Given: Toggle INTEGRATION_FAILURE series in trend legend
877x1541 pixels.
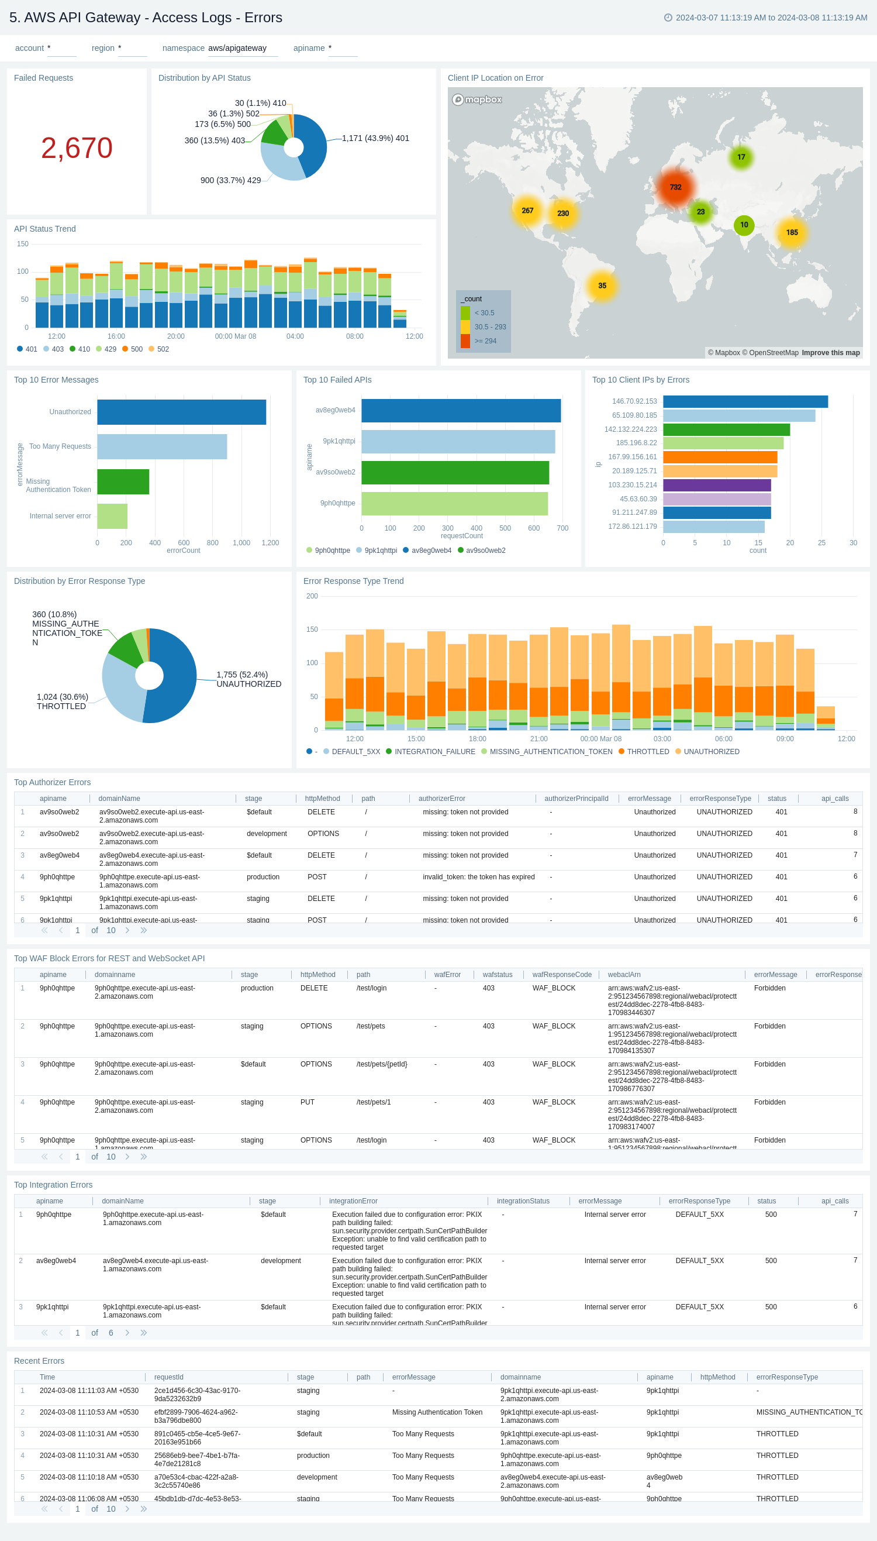Looking at the screenshot, I should pyautogui.click(x=430, y=752).
